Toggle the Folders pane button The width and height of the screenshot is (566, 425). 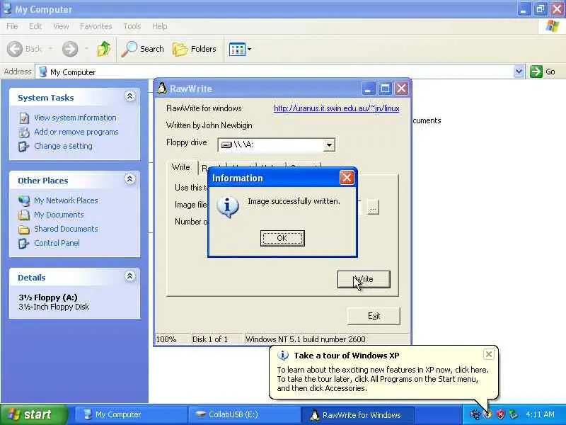pyautogui.click(x=195, y=49)
